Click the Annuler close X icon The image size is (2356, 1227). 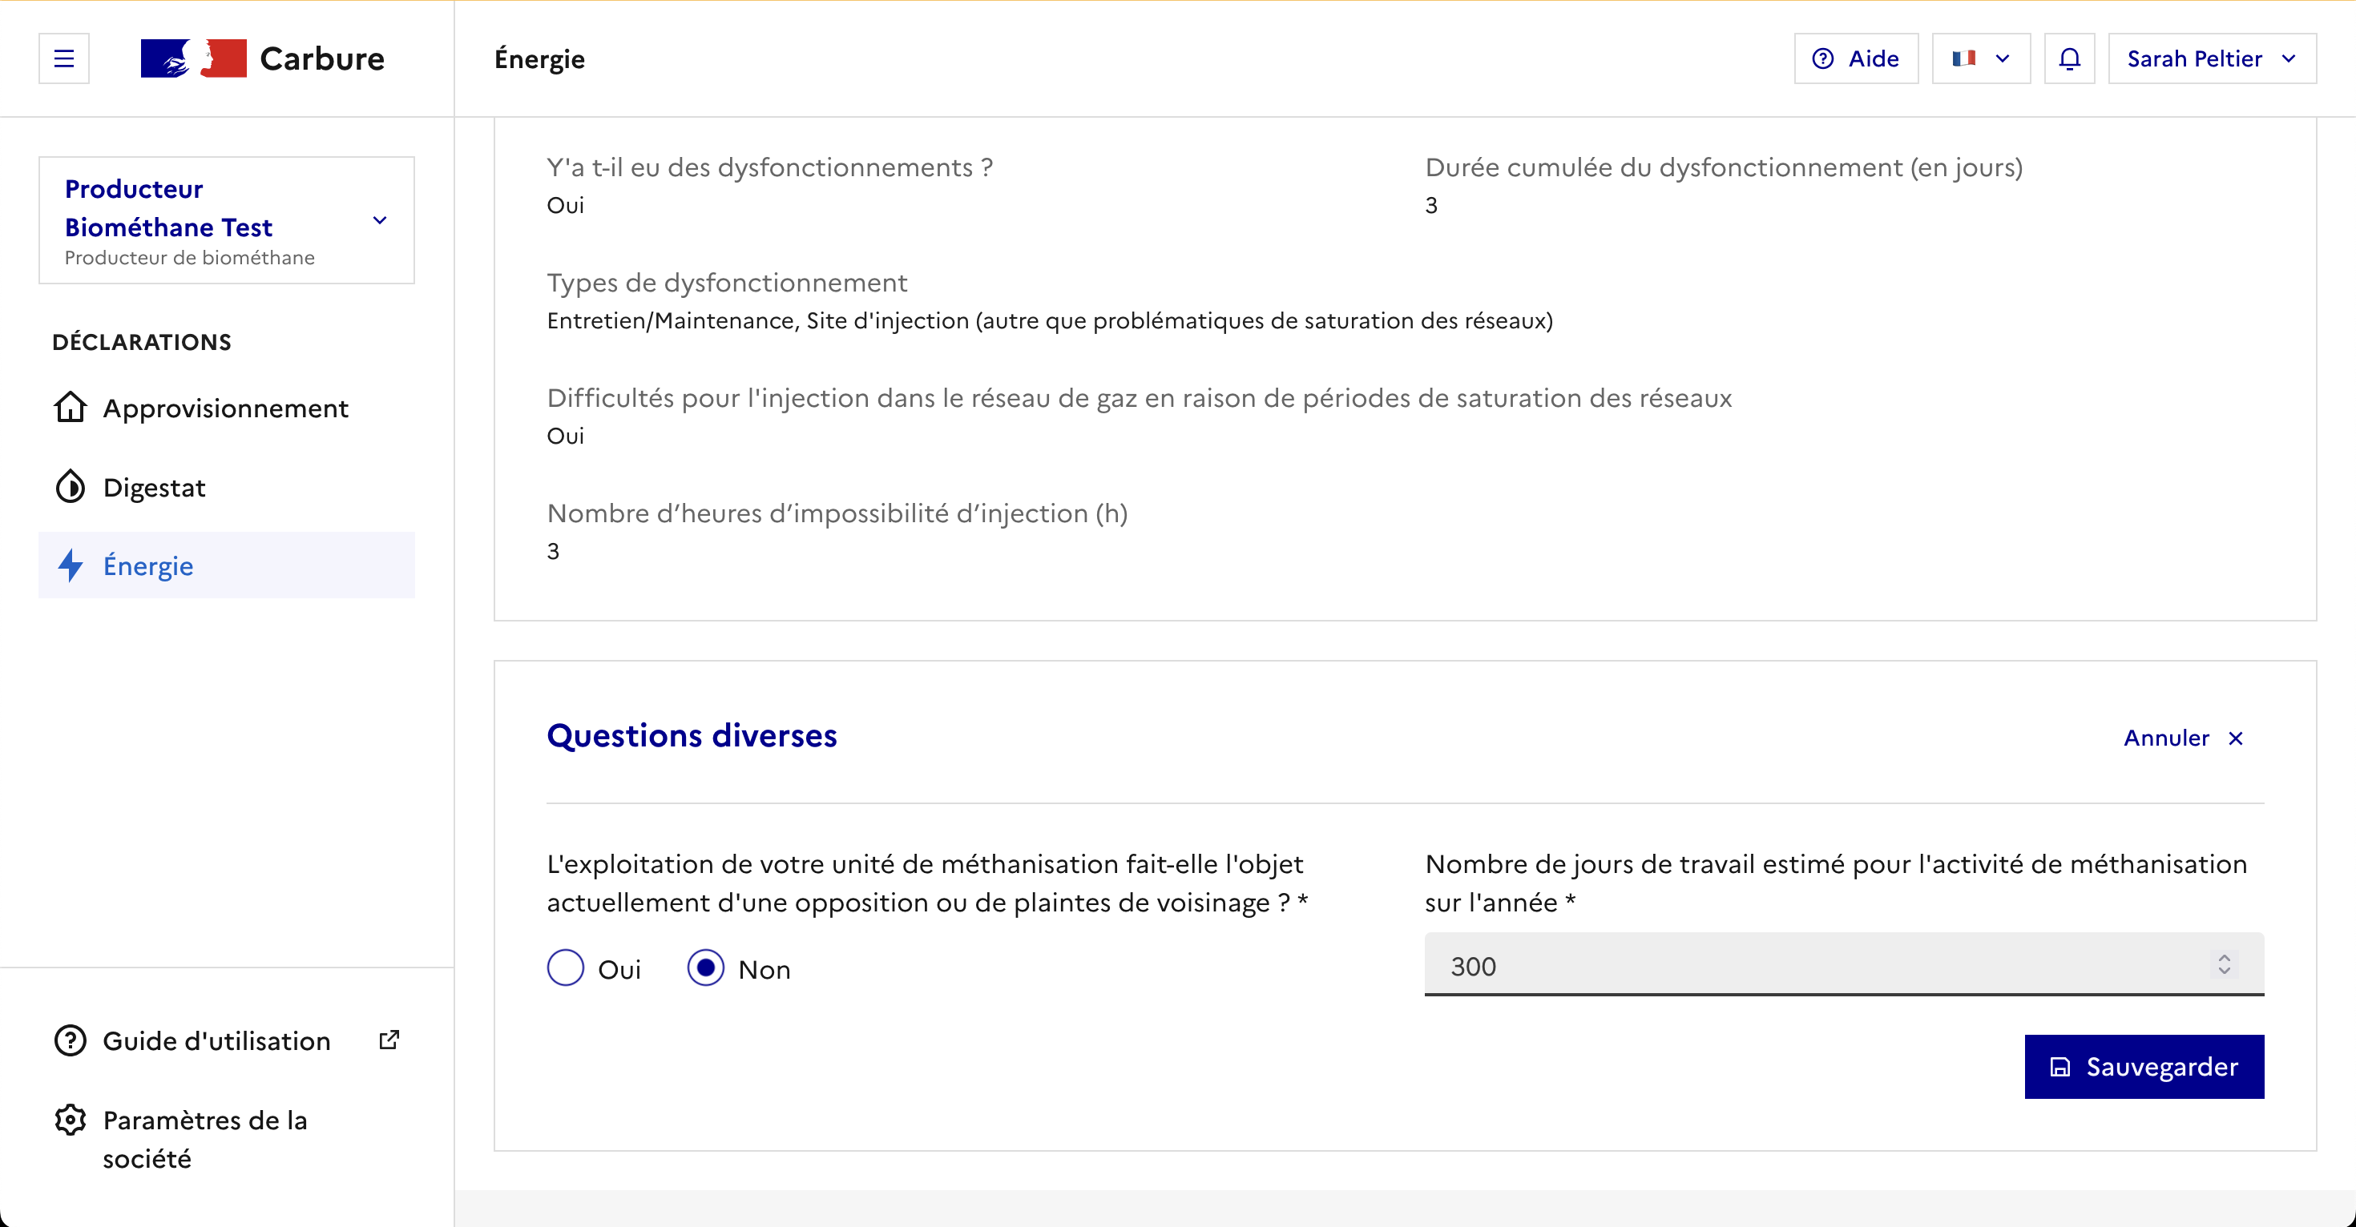coord(2235,738)
